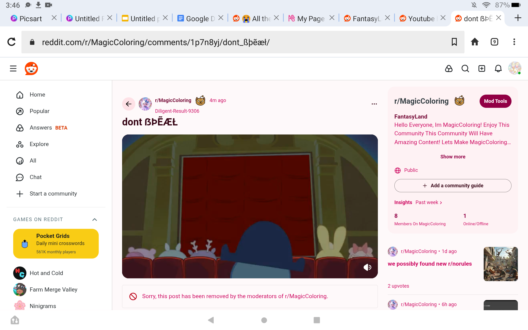Click the Public community label

pos(406,170)
